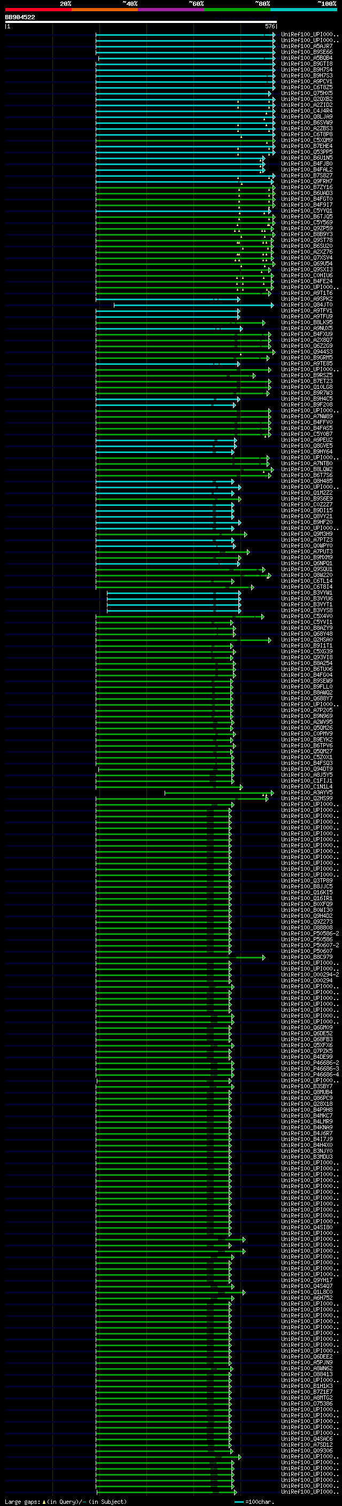Select entry UniRef100_Q8MUB4
Screen dimensions: 342x1506
(307, 1092)
